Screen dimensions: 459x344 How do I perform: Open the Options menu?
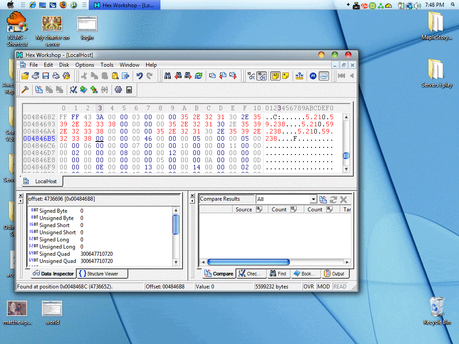(x=85, y=65)
